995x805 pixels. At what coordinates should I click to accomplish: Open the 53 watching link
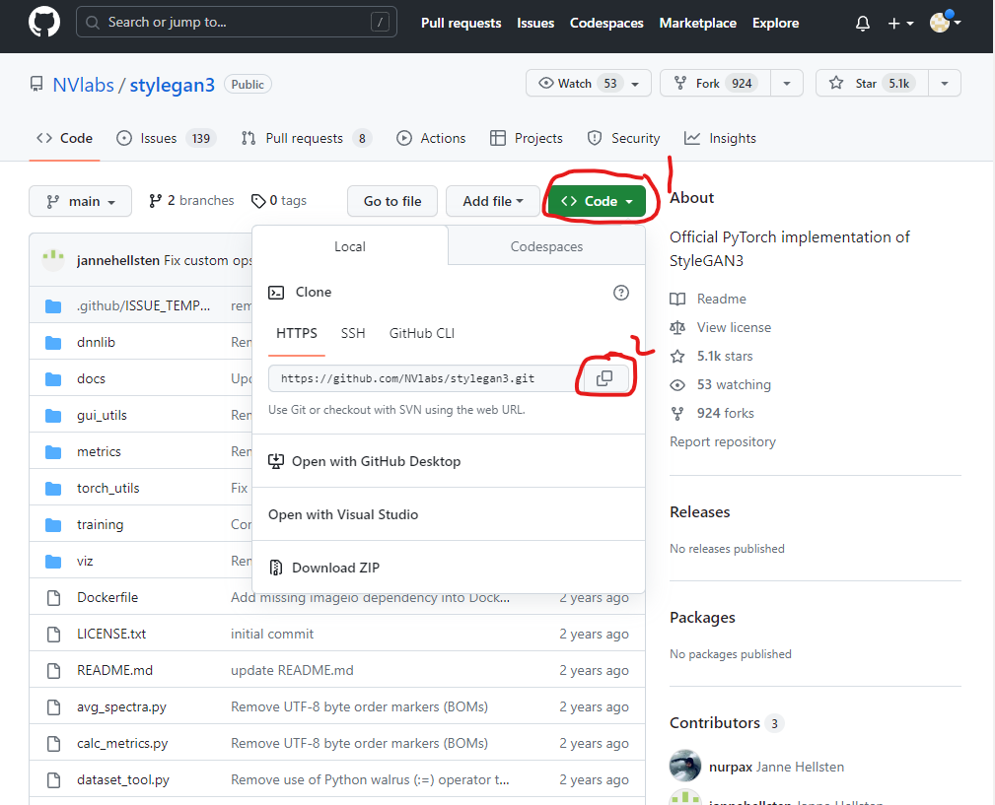(x=720, y=384)
